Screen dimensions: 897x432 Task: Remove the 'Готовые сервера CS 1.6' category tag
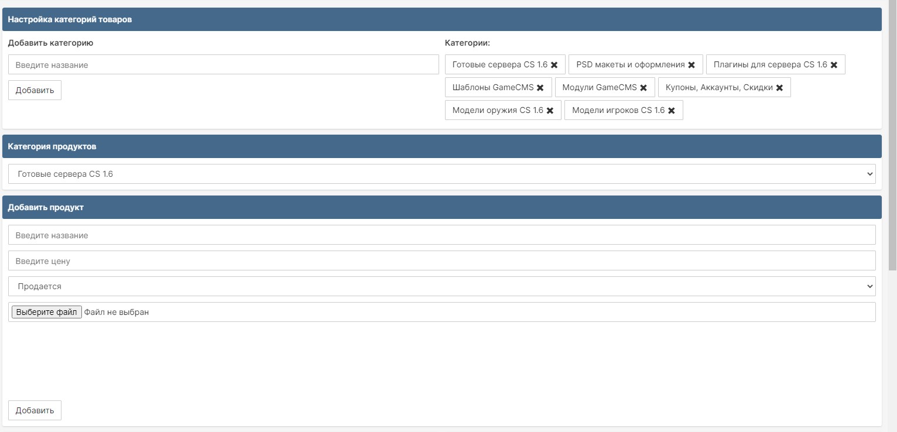[x=554, y=65]
